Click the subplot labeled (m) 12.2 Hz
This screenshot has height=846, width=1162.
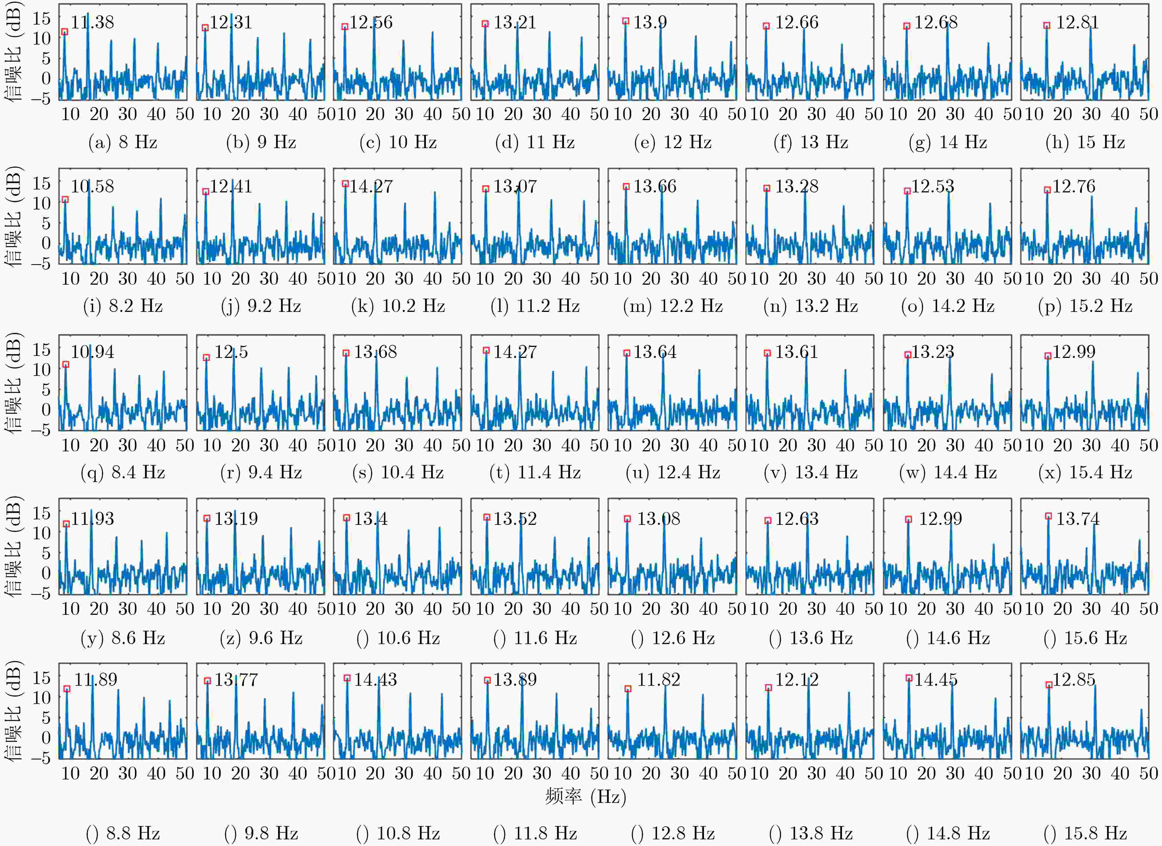click(672, 216)
